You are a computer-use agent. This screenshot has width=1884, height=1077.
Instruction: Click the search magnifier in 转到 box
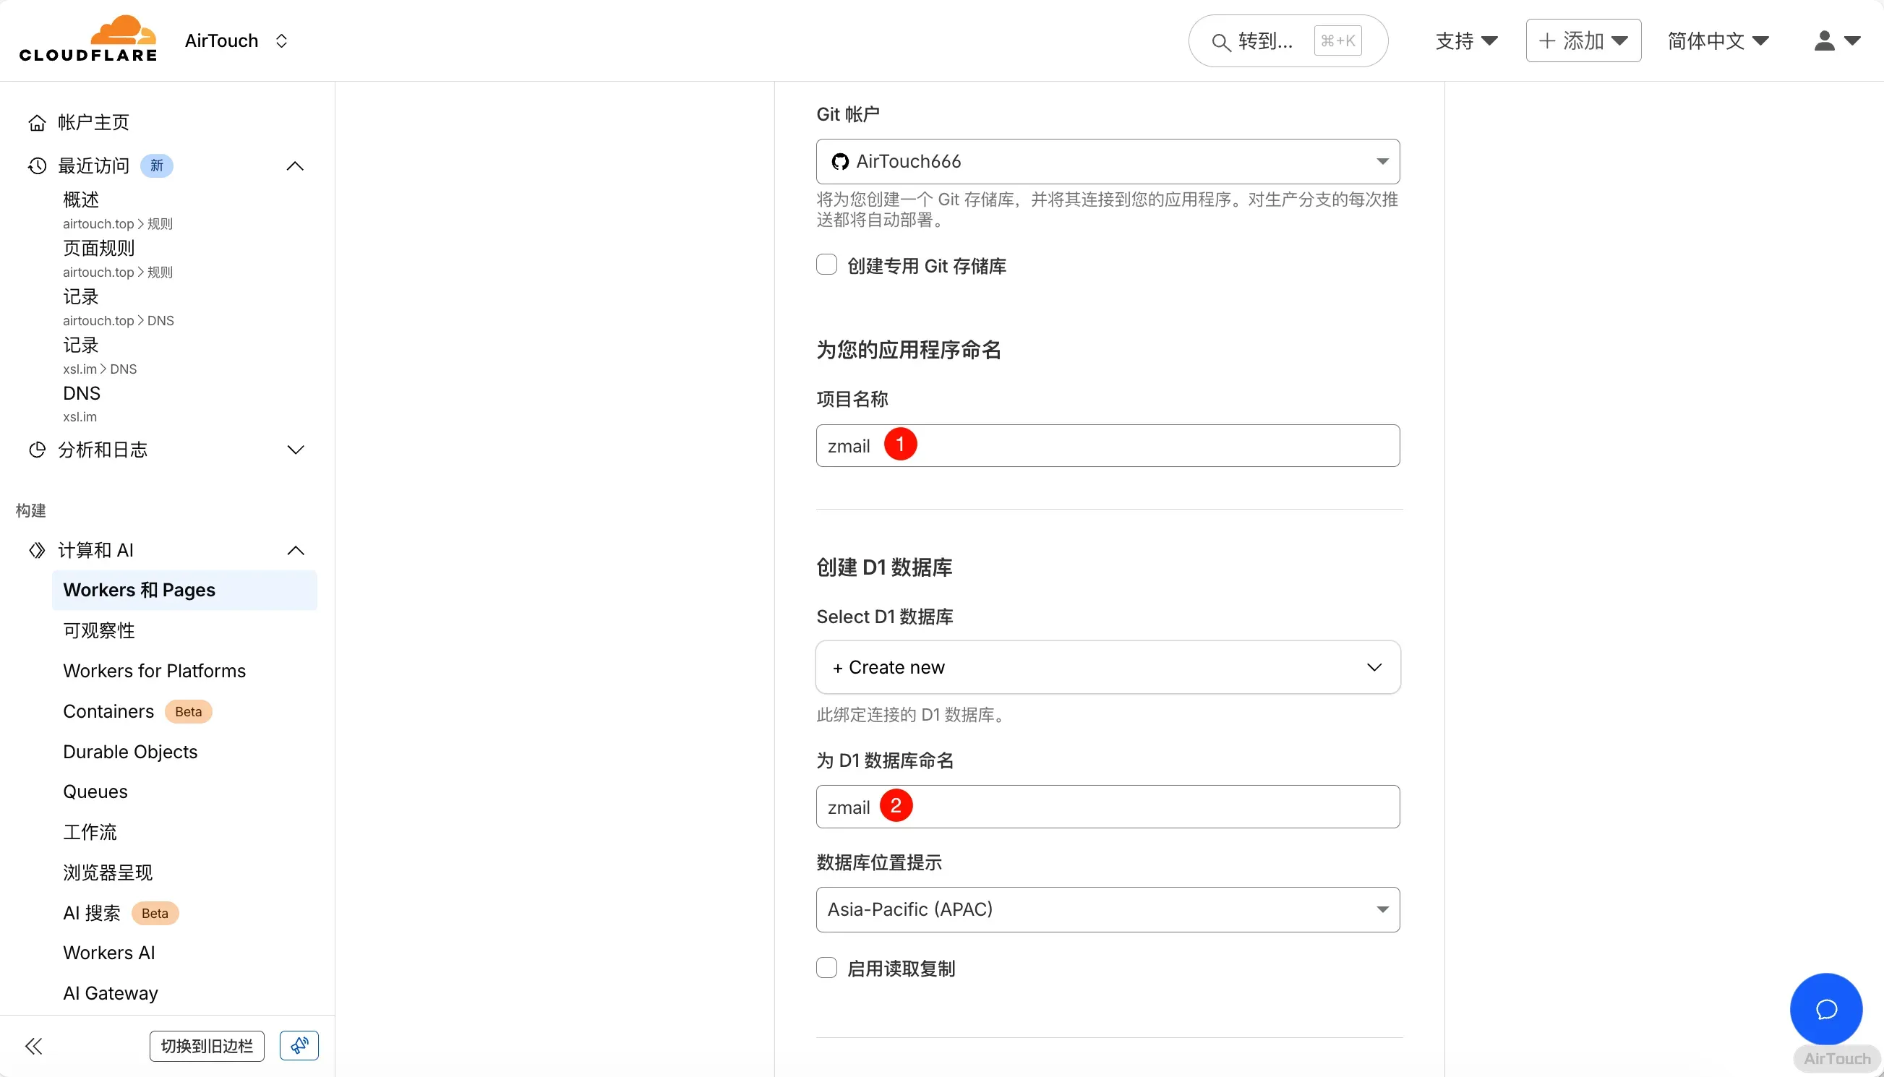tap(1220, 42)
